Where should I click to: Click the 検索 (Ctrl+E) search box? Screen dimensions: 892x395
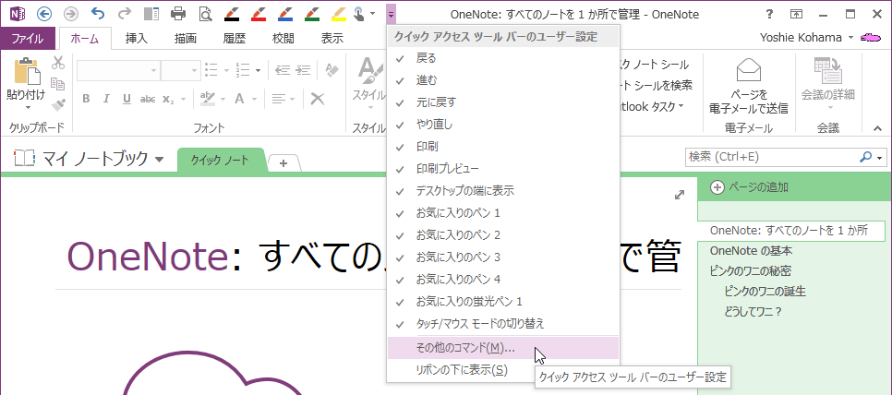(771, 157)
